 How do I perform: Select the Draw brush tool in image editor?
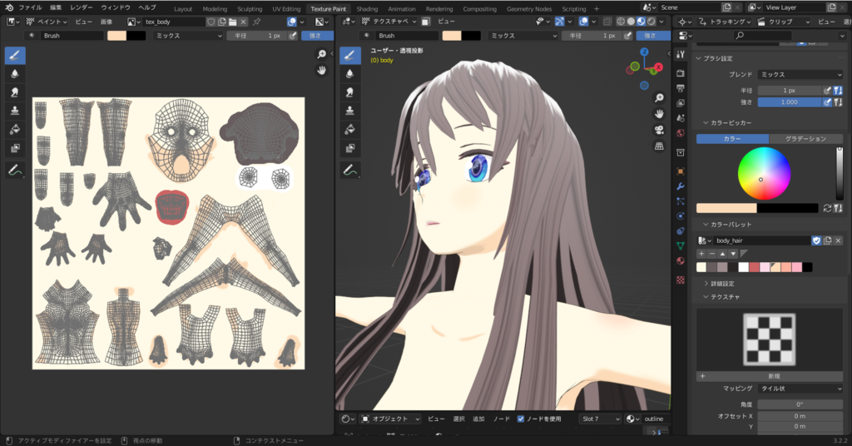15,55
